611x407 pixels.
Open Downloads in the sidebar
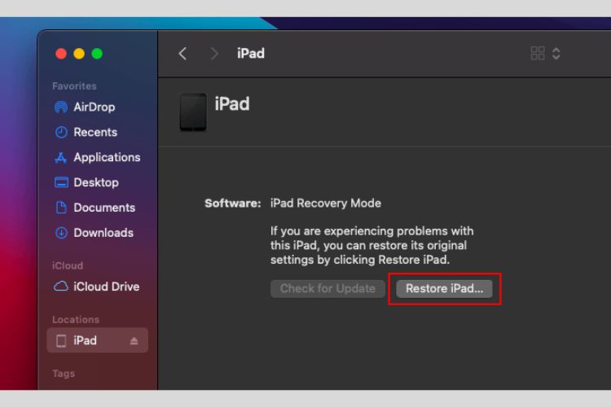click(98, 233)
